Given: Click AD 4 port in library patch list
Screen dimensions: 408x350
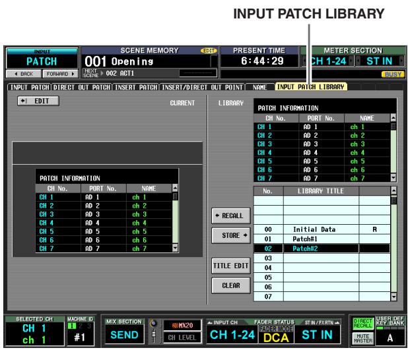Looking at the screenshot, I should [x=310, y=152].
